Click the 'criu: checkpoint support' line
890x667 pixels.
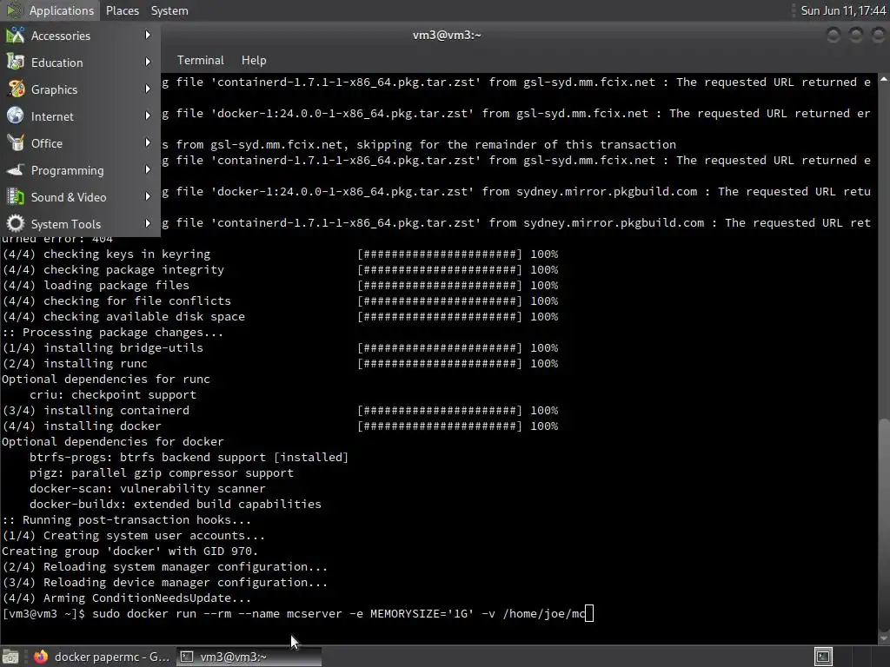[x=112, y=395]
